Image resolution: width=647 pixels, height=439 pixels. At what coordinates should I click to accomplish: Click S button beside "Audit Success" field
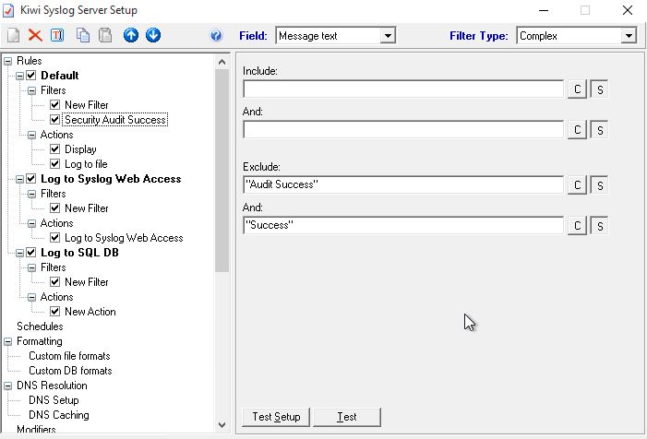[600, 185]
